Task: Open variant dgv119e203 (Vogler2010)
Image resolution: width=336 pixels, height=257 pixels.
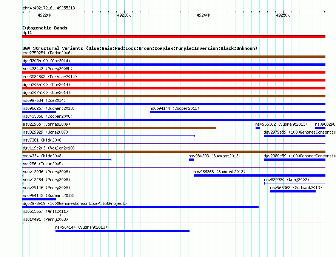Action: point(49,148)
